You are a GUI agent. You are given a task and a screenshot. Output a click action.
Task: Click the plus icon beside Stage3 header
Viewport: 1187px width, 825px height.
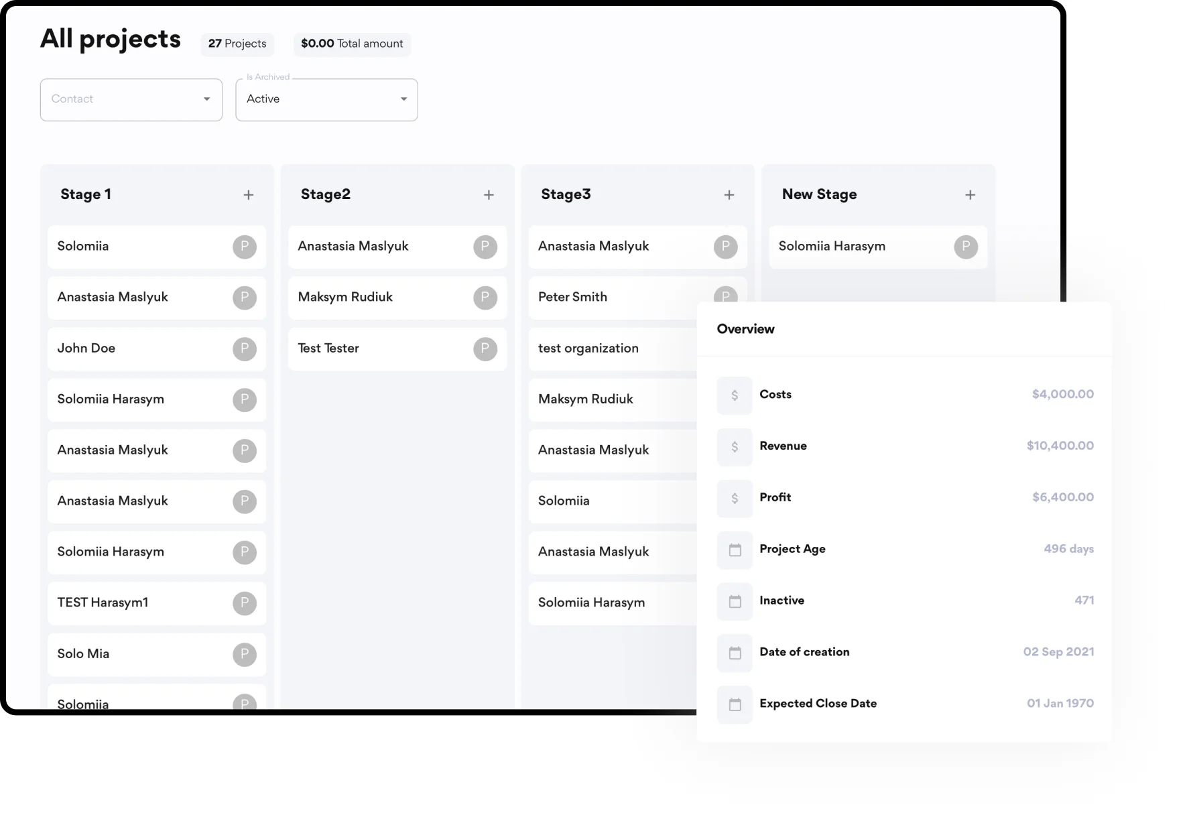coord(729,195)
